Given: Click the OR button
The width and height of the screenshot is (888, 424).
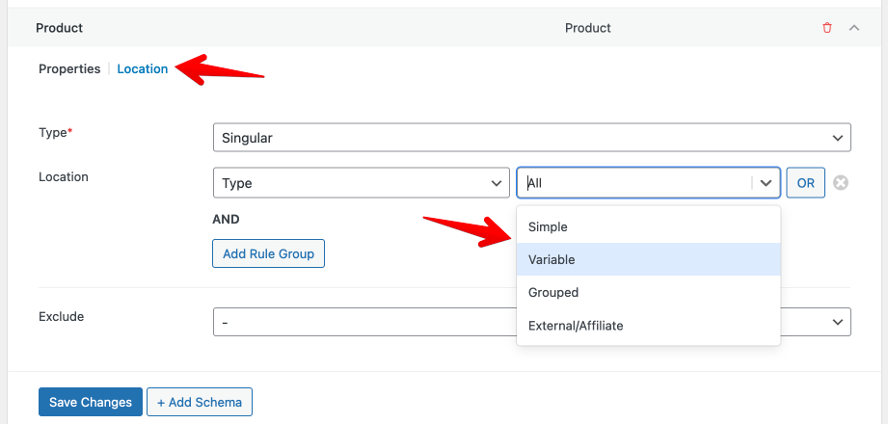Looking at the screenshot, I should [x=805, y=183].
